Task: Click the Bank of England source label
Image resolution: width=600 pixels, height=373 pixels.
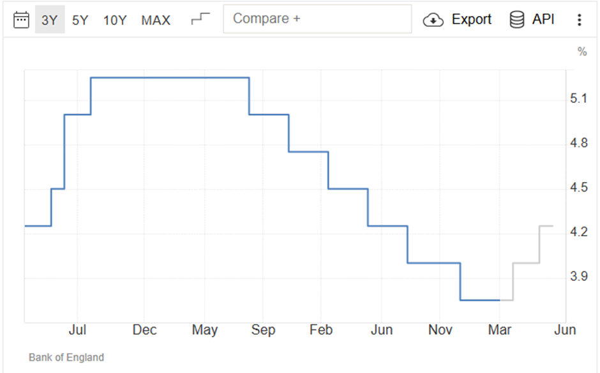Action: pos(66,357)
